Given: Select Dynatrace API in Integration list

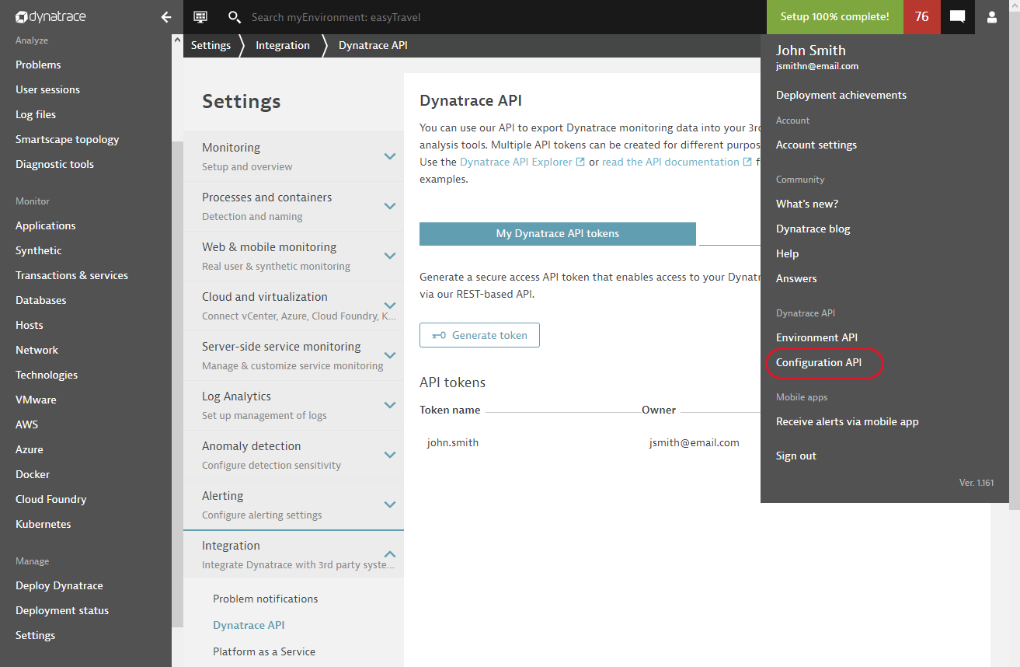Looking at the screenshot, I should (249, 625).
